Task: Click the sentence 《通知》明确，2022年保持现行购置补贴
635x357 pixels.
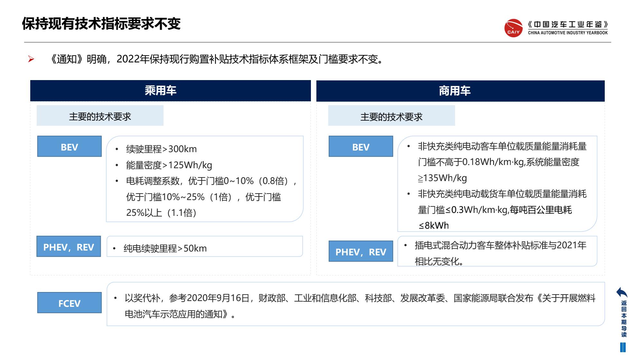Action: [x=217, y=59]
